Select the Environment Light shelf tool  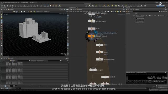click(x=112, y=5)
